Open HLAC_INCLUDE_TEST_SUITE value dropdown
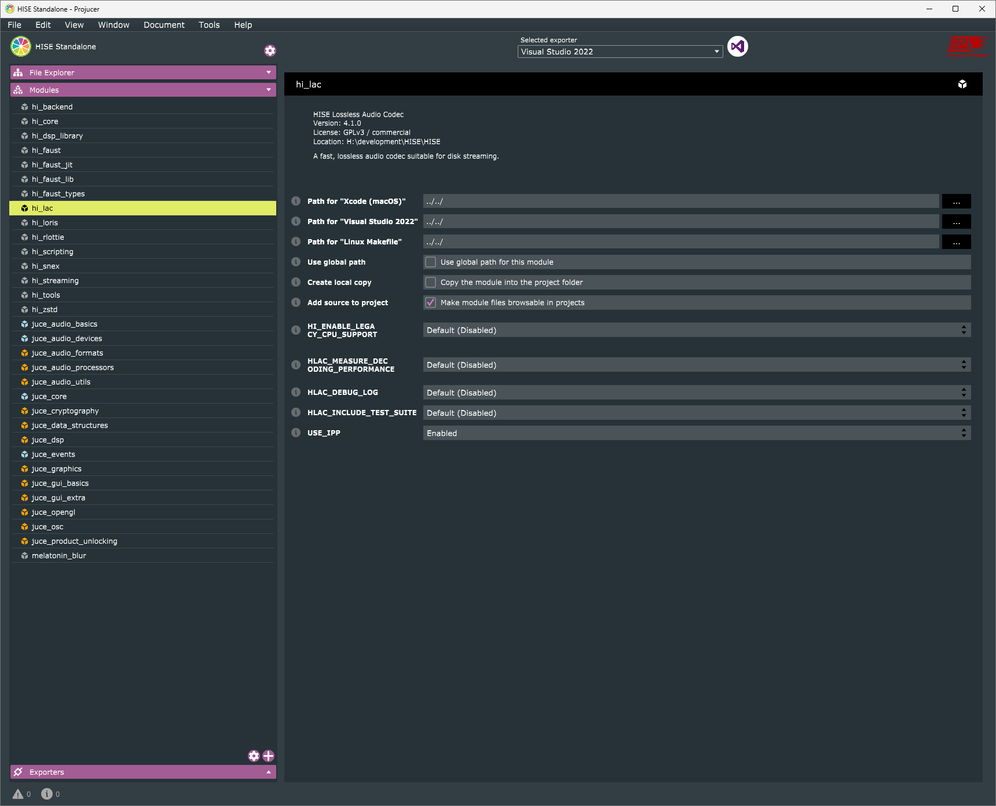996x806 pixels. (697, 413)
